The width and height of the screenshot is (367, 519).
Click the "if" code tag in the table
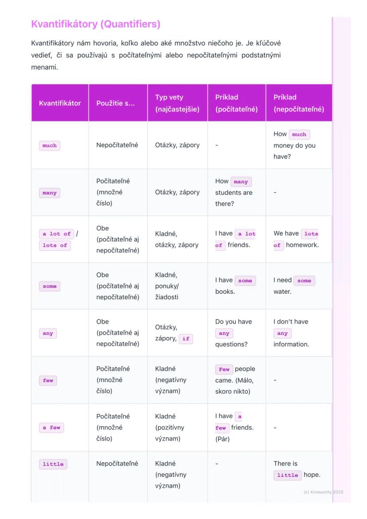point(186,339)
